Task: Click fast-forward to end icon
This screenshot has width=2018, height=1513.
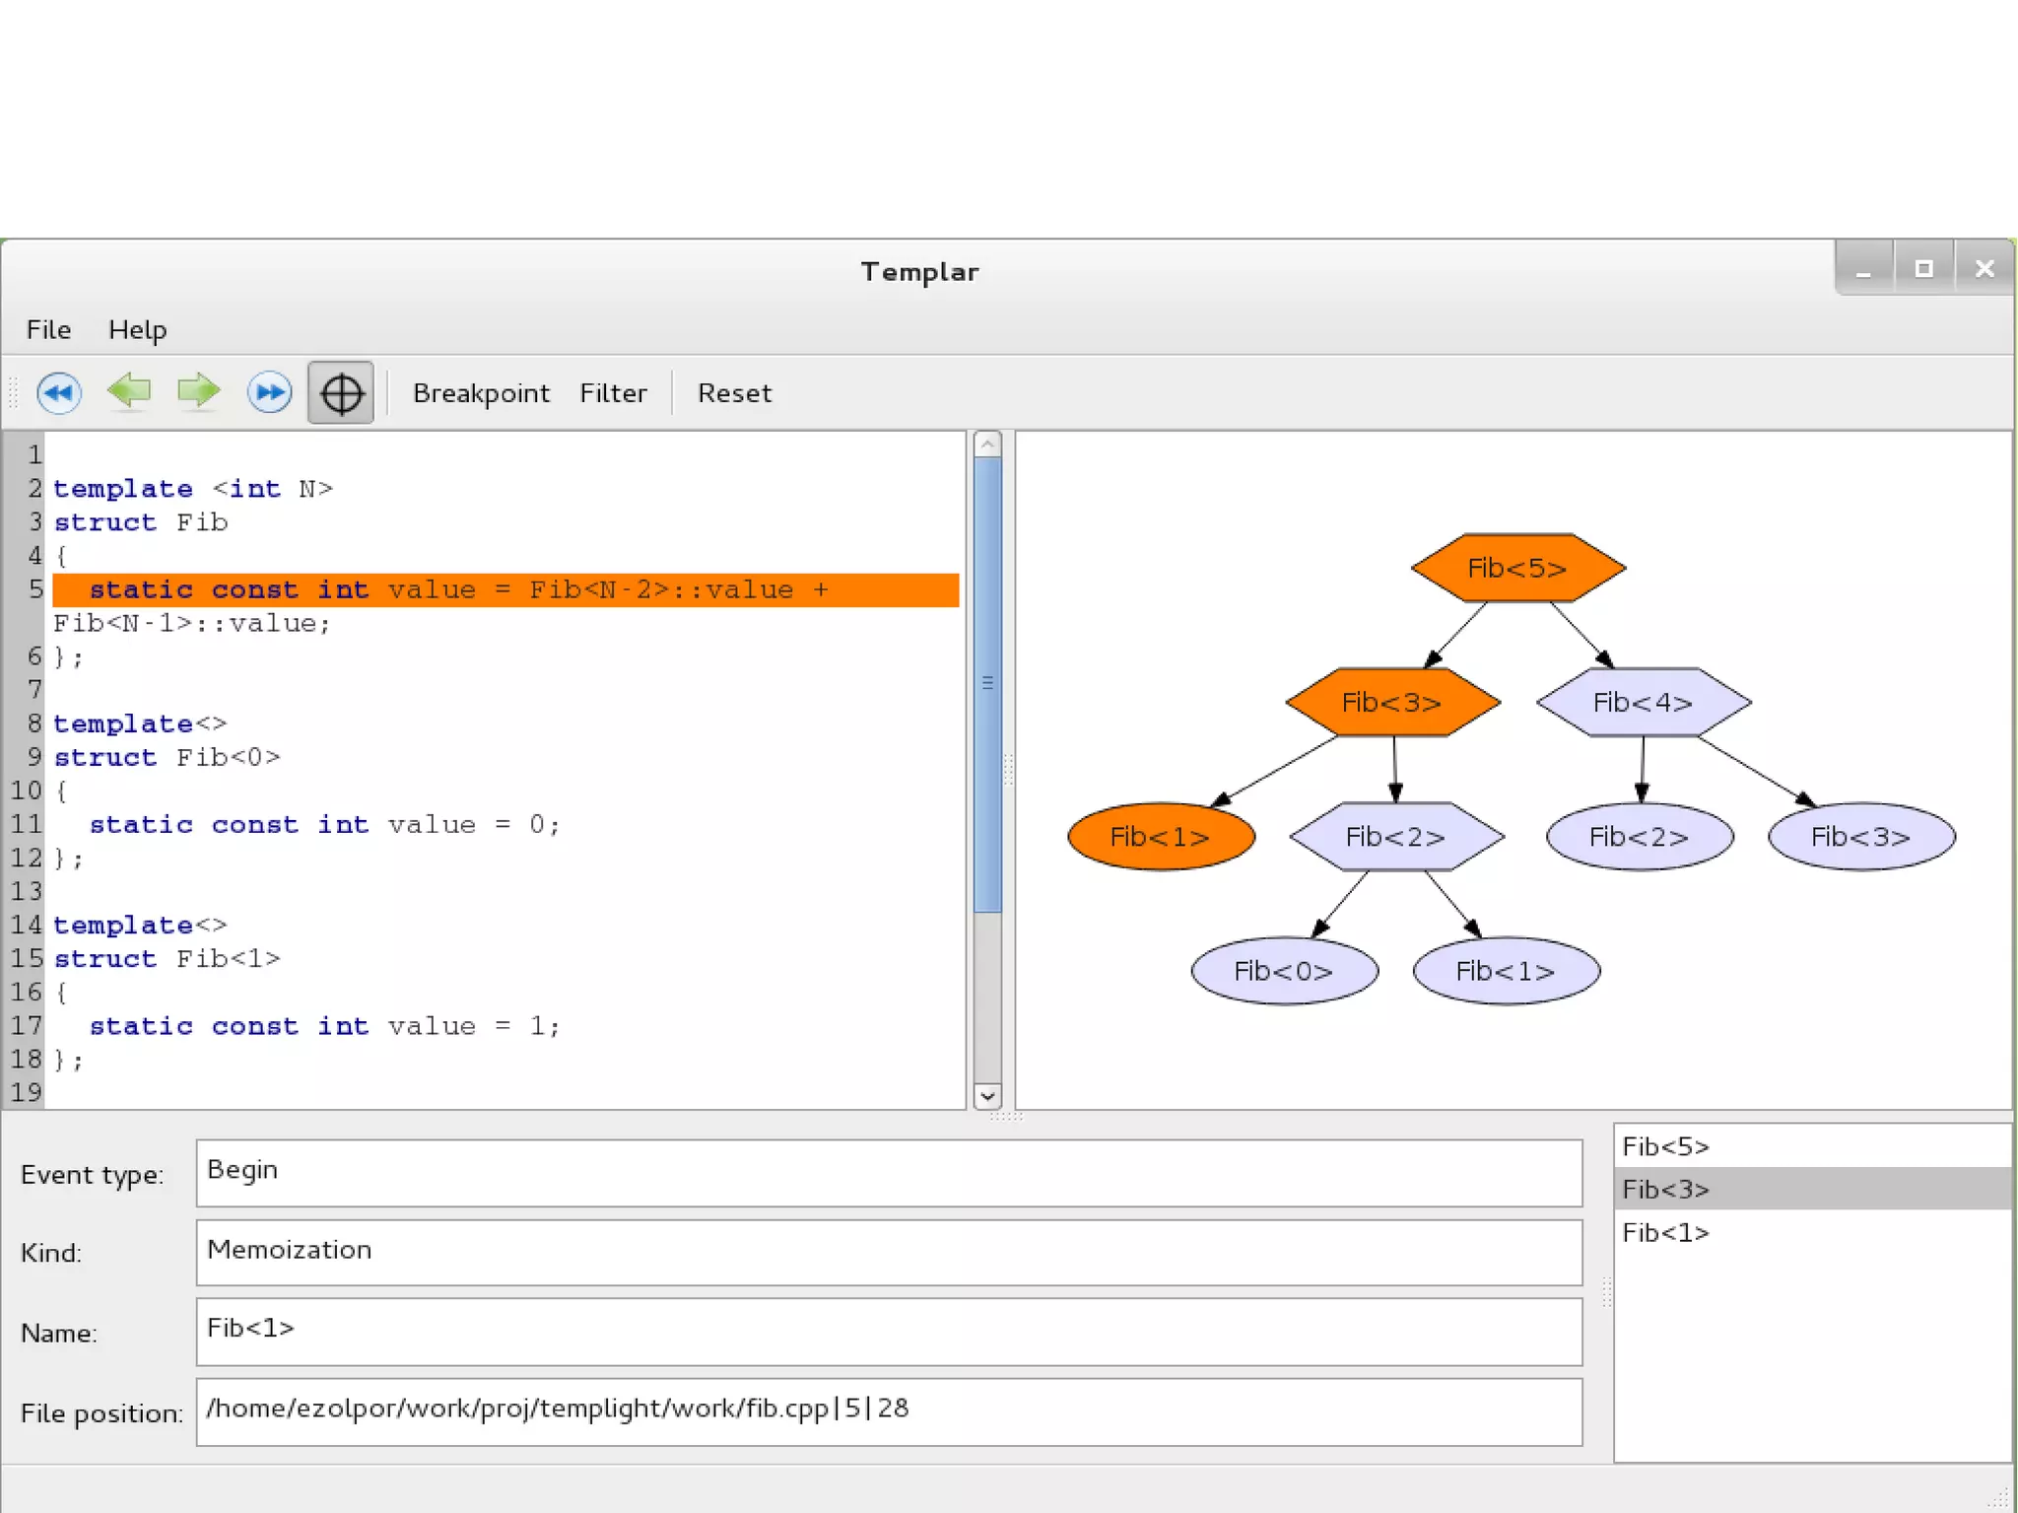Action: [x=269, y=392]
